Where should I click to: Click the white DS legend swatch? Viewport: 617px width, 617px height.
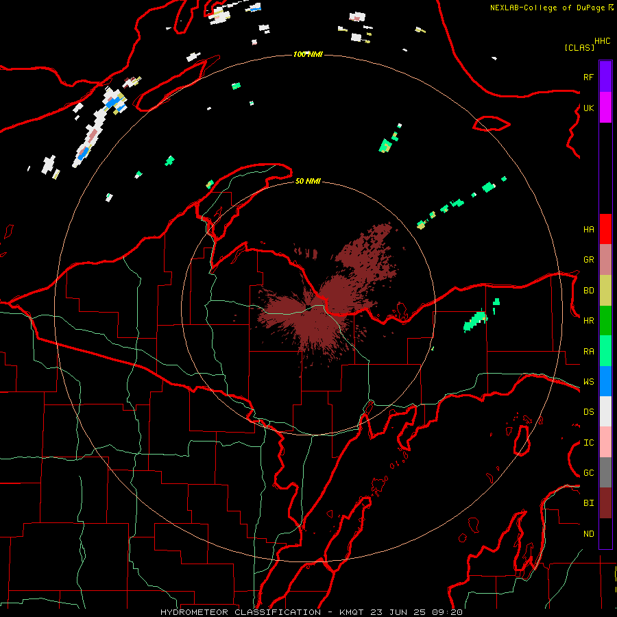tap(605, 411)
